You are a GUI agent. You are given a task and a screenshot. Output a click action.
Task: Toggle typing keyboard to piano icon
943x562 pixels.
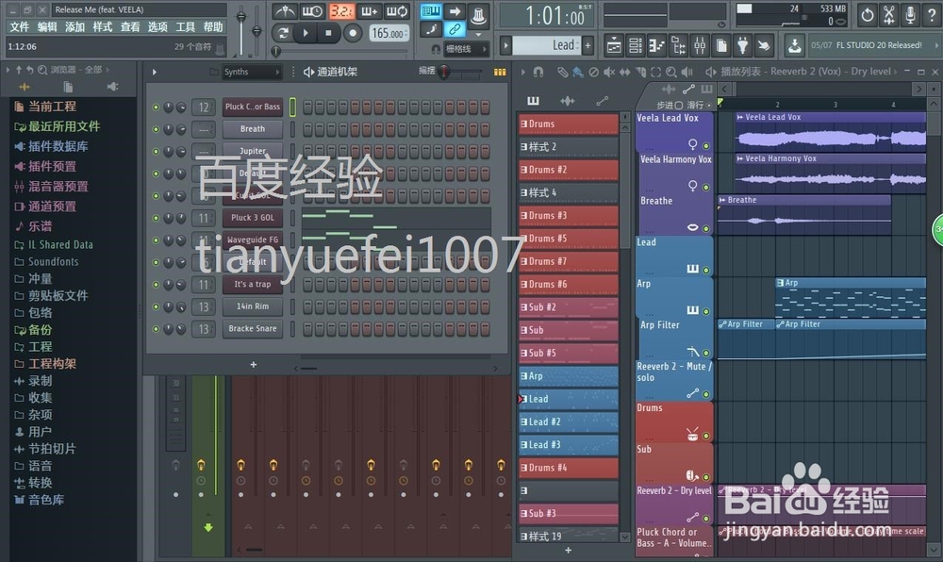pyautogui.click(x=431, y=10)
